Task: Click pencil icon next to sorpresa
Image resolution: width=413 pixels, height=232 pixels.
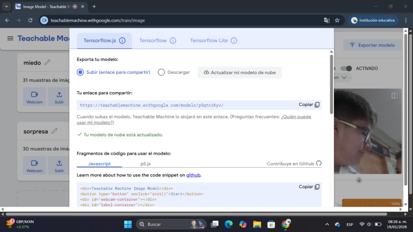Action: click(54, 131)
